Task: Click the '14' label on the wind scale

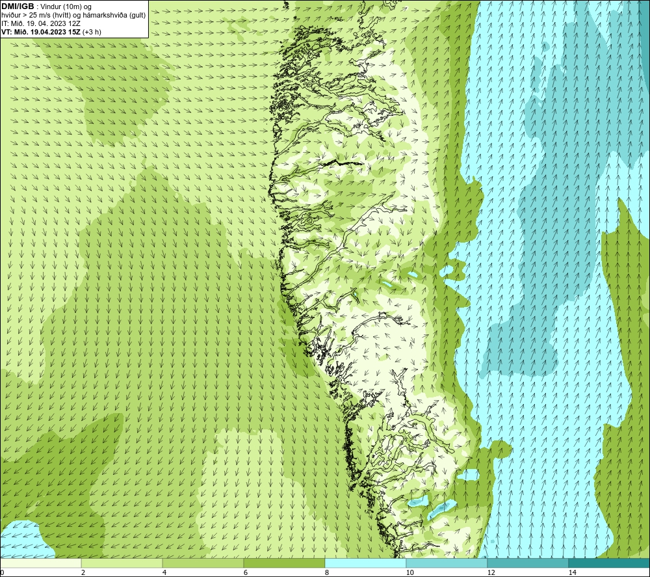Action: pyautogui.click(x=572, y=572)
